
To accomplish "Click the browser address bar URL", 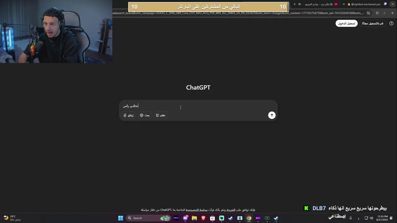I will tap(239, 13).
